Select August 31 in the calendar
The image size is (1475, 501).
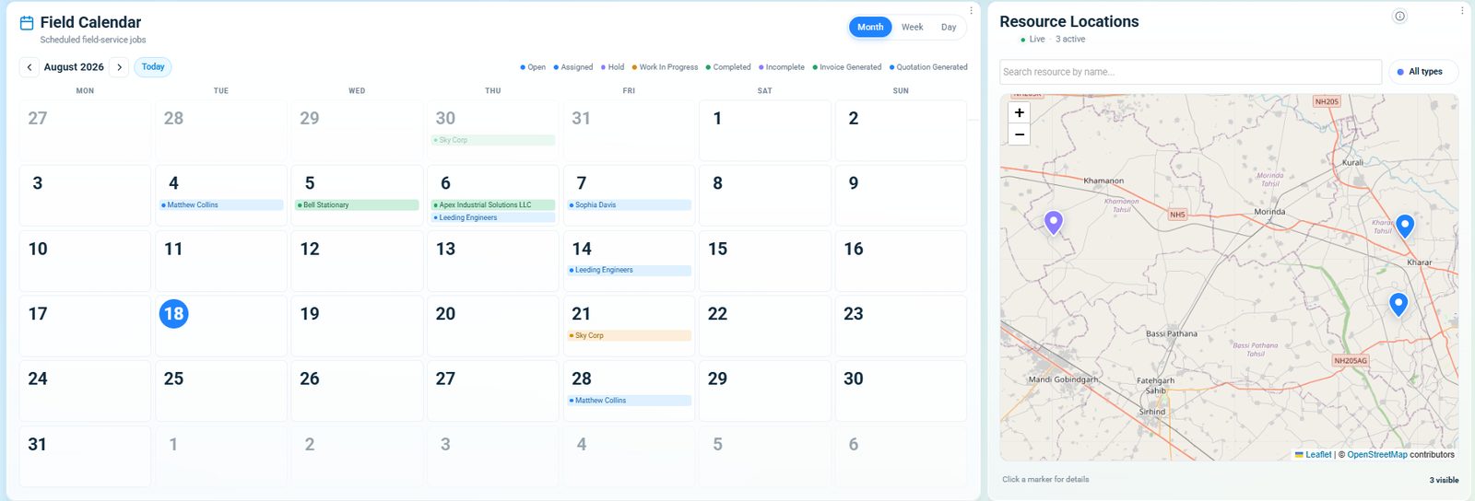pos(85,456)
